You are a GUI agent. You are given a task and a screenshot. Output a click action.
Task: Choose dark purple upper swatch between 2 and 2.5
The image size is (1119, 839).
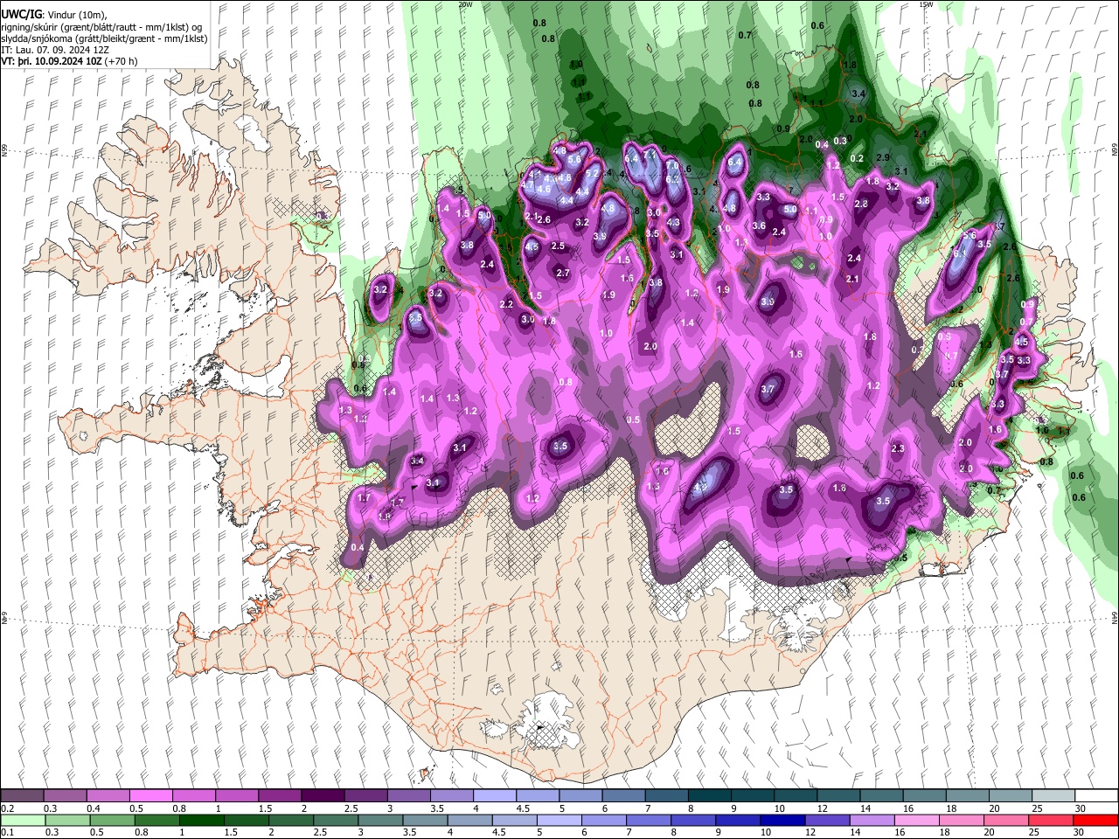(322, 796)
